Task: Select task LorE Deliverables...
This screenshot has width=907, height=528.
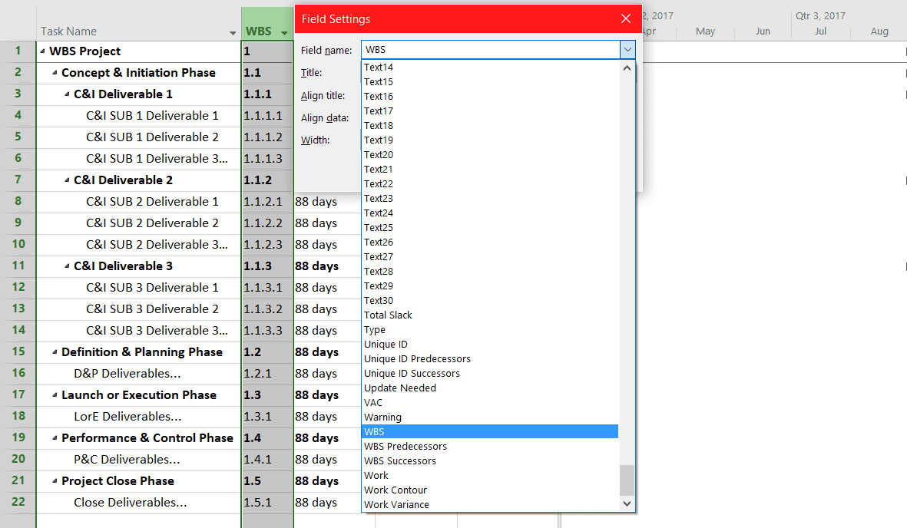Action: pyautogui.click(x=127, y=417)
